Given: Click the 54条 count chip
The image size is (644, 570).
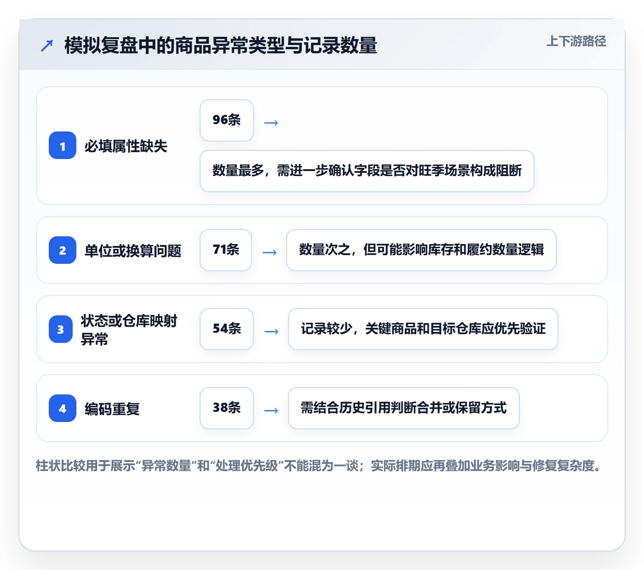Looking at the screenshot, I should coord(227,329).
